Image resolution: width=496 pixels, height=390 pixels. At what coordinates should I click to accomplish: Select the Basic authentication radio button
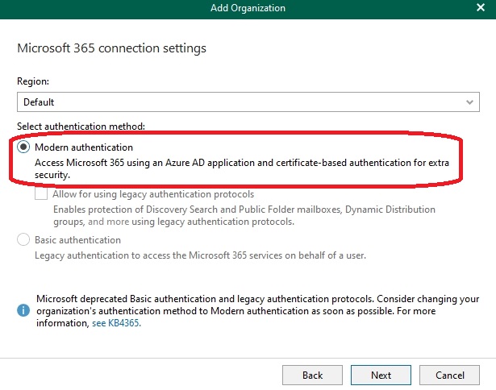pyautogui.click(x=23, y=239)
